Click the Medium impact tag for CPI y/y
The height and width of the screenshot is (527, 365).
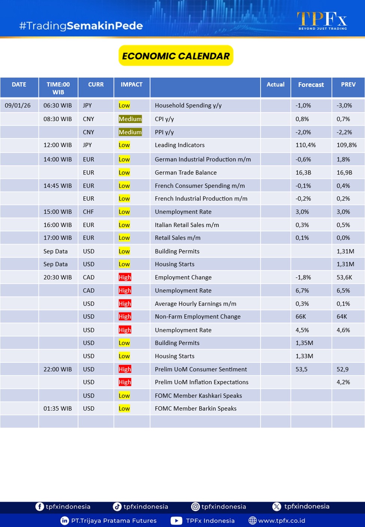tap(130, 119)
